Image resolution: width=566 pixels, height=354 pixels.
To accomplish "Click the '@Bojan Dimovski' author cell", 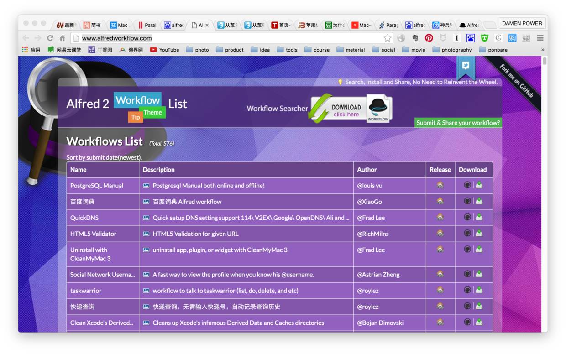I will point(389,323).
